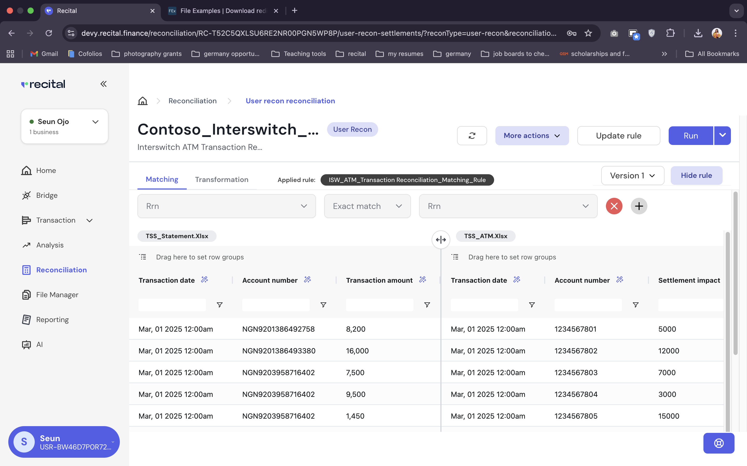Open the Version 1 dropdown
Viewport: 747px width, 466px height.
pos(632,175)
